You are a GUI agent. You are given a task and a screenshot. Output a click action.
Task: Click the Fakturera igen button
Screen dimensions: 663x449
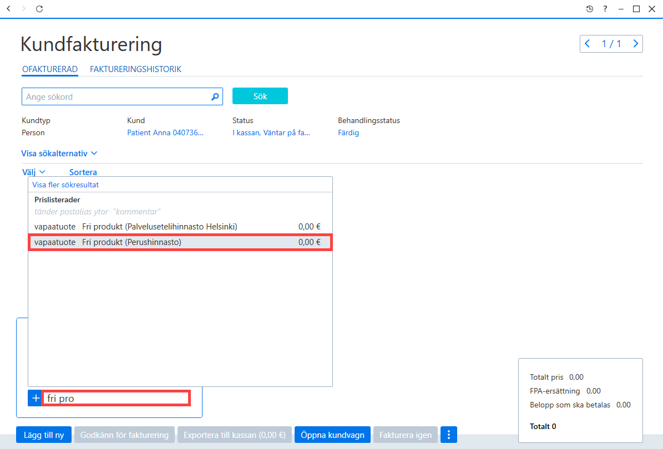pyautogui.click(x=406, y=435)
